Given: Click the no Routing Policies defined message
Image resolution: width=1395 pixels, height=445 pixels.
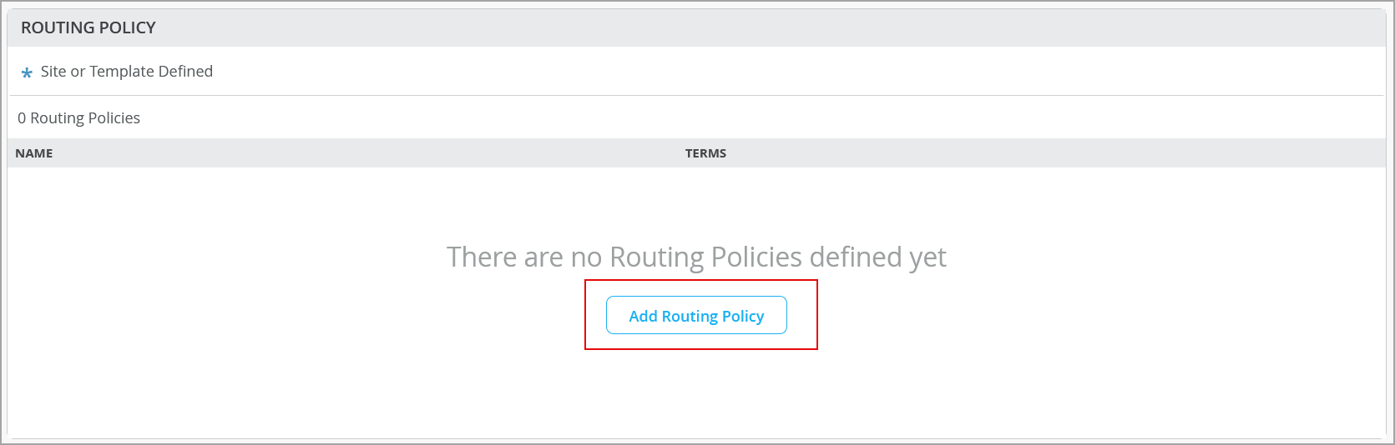Looking at the screenshot, I should click(696, 257).
